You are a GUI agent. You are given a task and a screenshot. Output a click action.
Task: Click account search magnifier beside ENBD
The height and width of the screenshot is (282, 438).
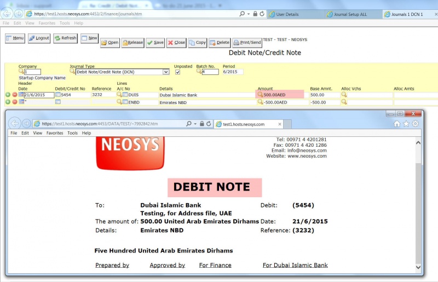(119, 102)
